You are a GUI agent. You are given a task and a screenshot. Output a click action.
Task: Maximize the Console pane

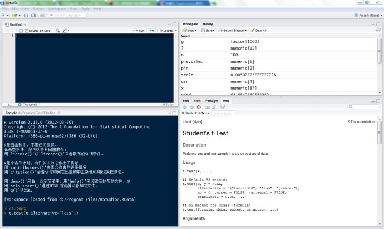tap(174, 113)
